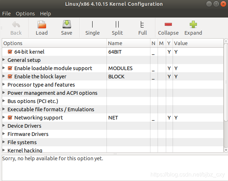Expand Executable file formats / Emulations
This screenshot has height=181, width=228.
click(4, 109)
